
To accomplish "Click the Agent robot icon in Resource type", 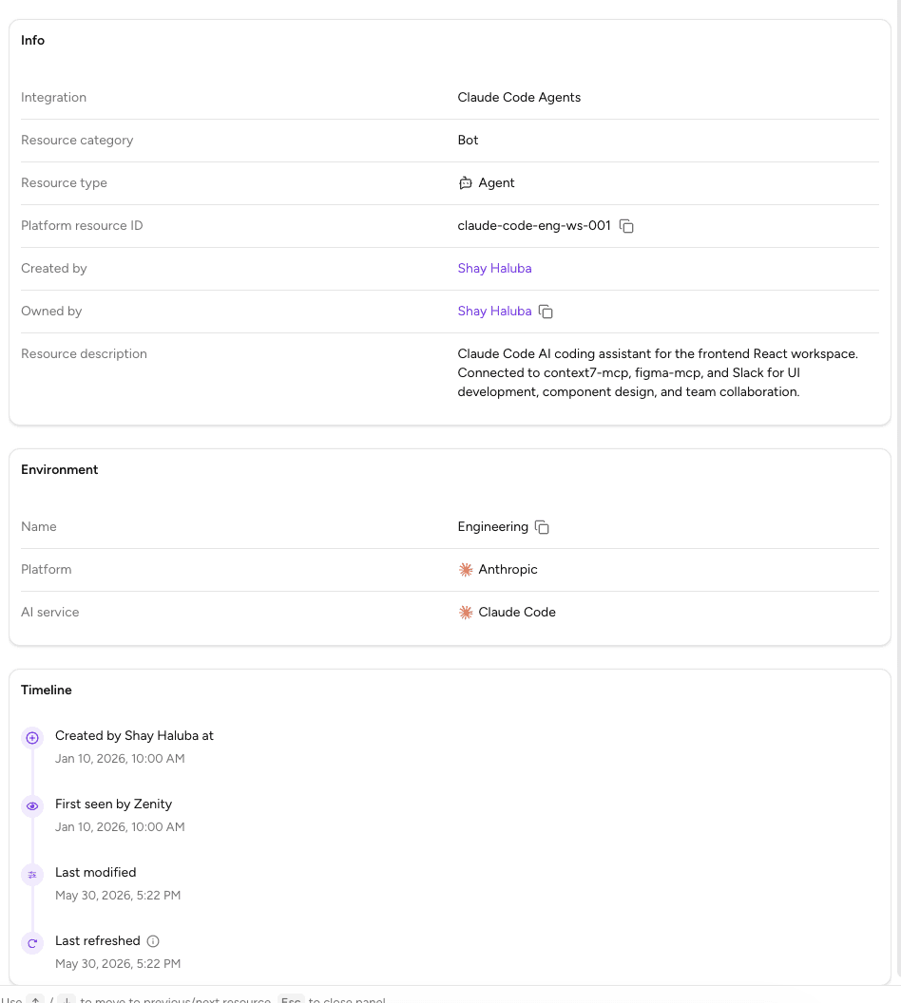I will (x=465, y=183).
